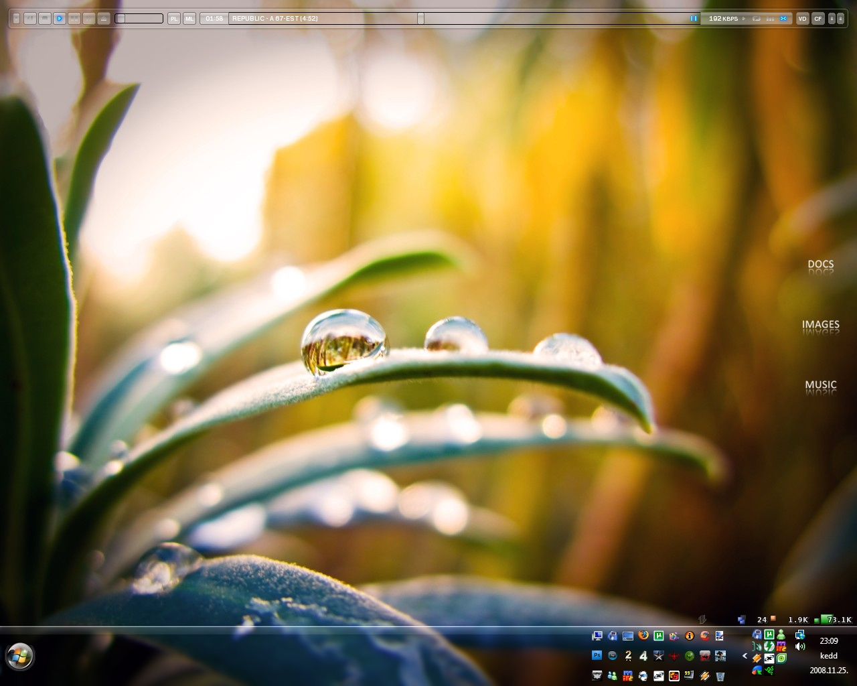
Task: Open the PL playlist window
Action: click(174, 18)
